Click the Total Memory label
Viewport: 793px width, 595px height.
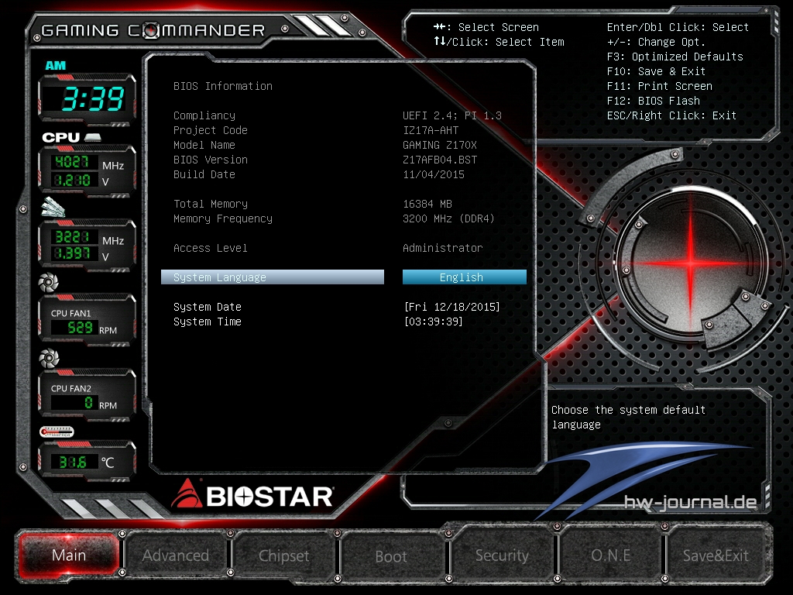tap(211, 204)
